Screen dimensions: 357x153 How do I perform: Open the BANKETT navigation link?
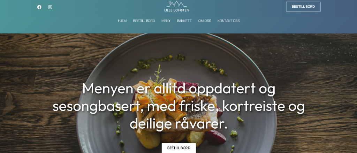tap(184, 21)
